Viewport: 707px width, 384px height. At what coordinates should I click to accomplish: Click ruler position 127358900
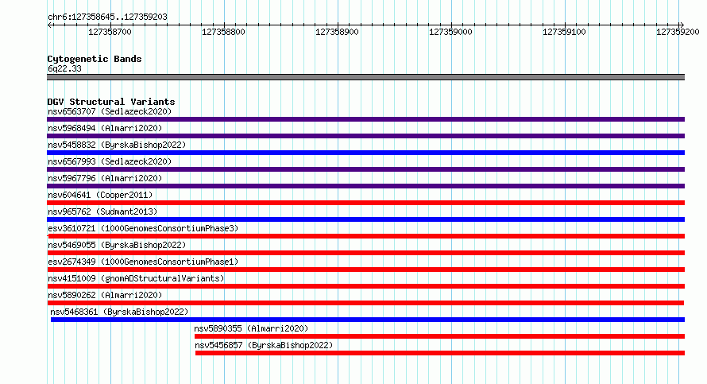[x=337, y=32]
